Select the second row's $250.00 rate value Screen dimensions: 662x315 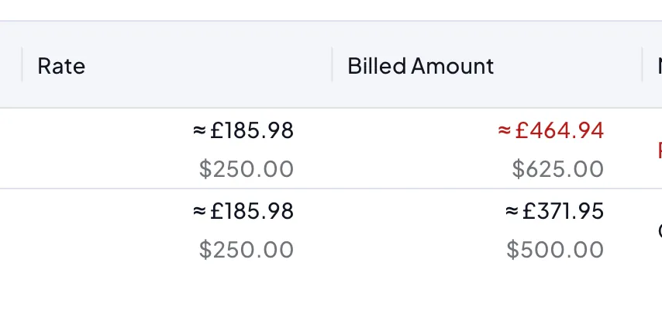pos(247,249)
